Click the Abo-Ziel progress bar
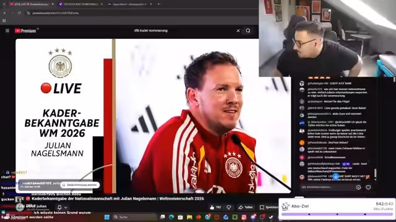396x222 pixels. click(337, 214)
